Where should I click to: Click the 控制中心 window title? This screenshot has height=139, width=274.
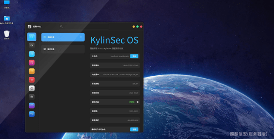37,26
